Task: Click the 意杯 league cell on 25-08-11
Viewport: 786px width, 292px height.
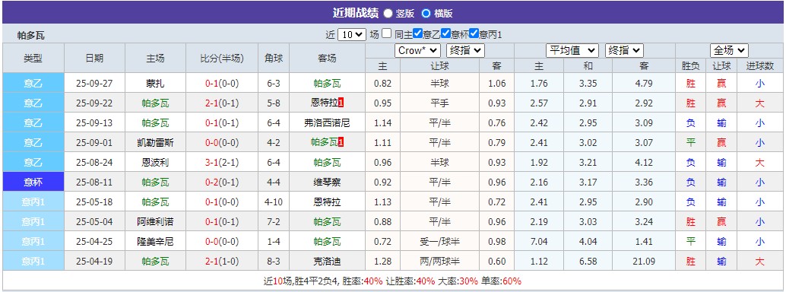Action: point(33,182)
